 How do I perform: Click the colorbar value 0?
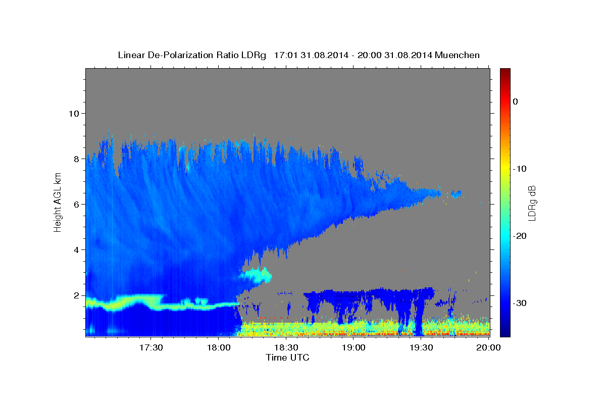pyautogui.click(x=516, y=102)
